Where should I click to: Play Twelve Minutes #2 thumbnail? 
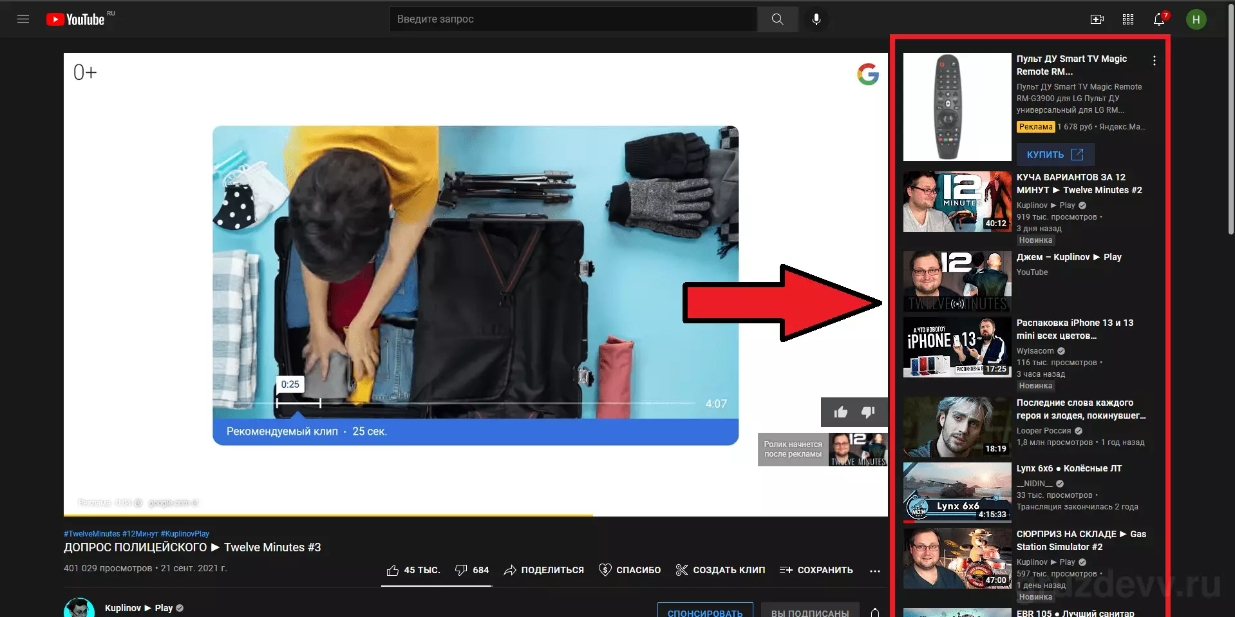pos(957,202)
